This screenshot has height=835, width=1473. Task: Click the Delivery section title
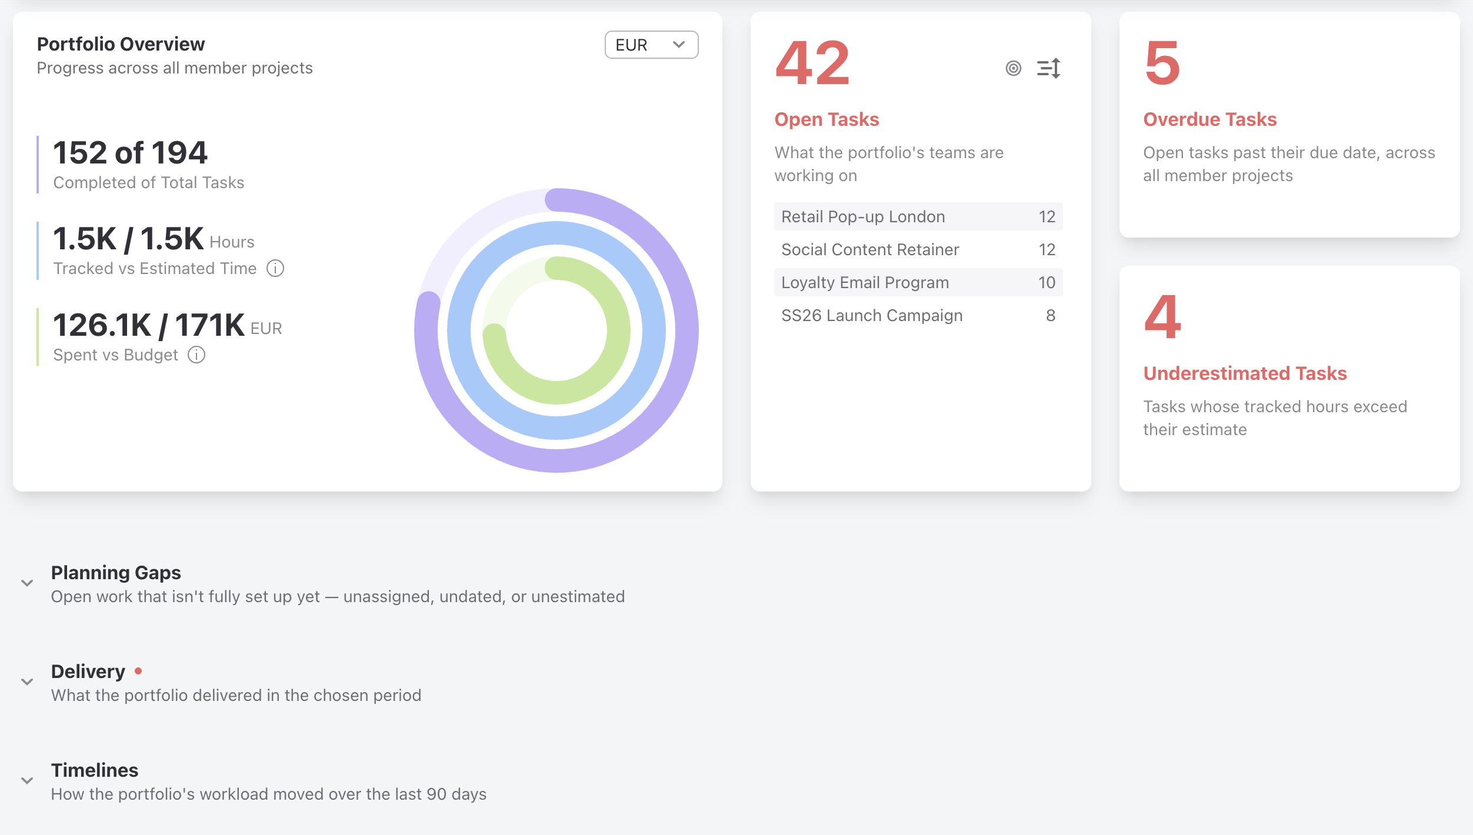tap(88, 672)
